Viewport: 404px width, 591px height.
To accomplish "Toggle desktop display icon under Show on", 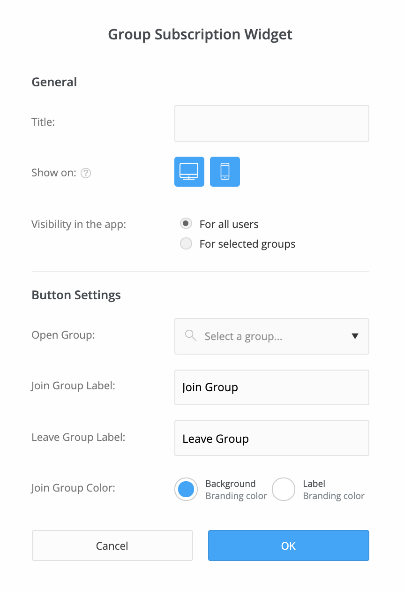I will [x=189, y=172].
